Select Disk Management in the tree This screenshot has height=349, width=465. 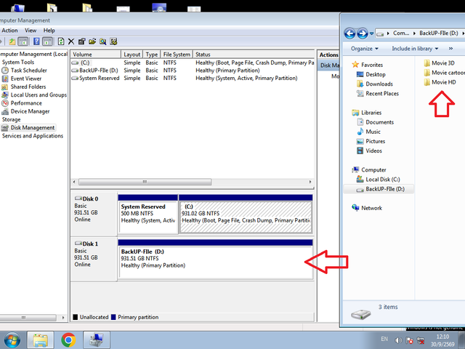tap(33, 128)
